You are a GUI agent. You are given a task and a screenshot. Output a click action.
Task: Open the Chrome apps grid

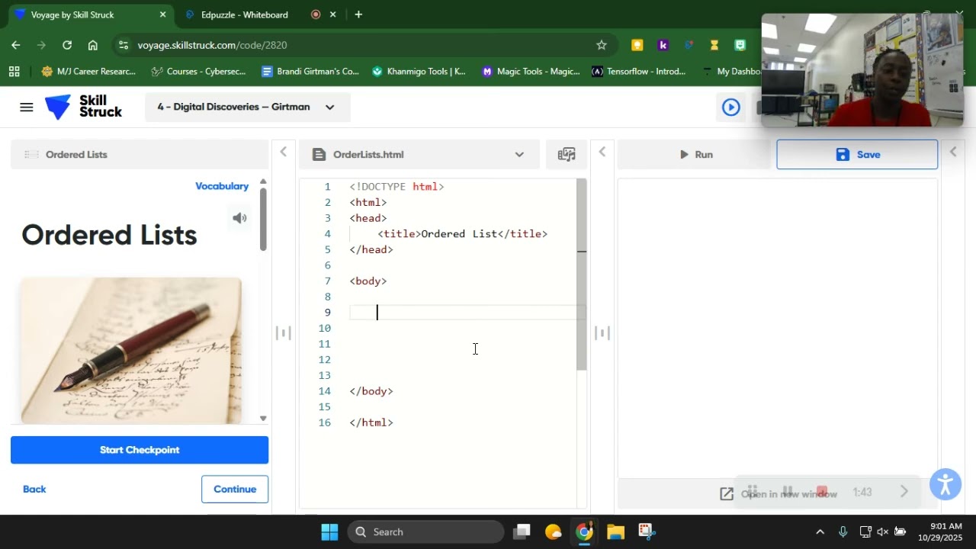(14, 71)
